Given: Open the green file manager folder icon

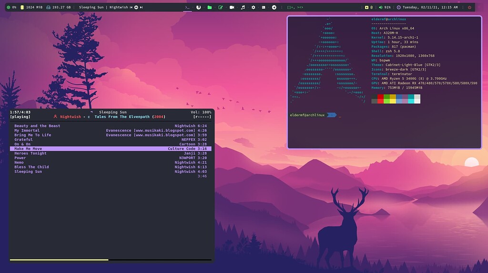Looking at the screenshot, I should click(210, 7).
